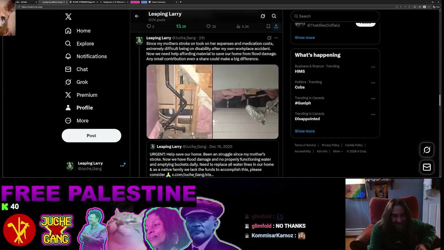View post analytics showing 5.3K
444x250 pixels.
242,26
